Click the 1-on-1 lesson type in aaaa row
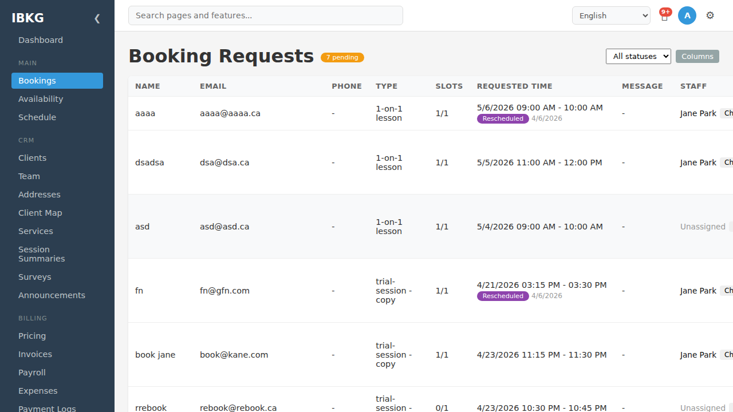Screen dimensions: 733x412 click(x=389, y=113)
